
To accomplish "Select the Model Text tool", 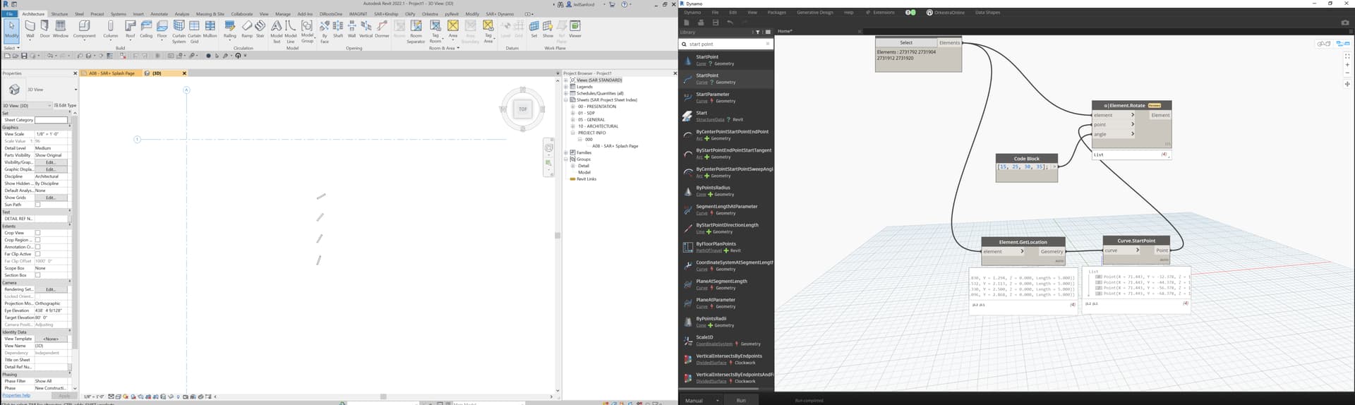I will pyautogui.click(x=277, y=31).
